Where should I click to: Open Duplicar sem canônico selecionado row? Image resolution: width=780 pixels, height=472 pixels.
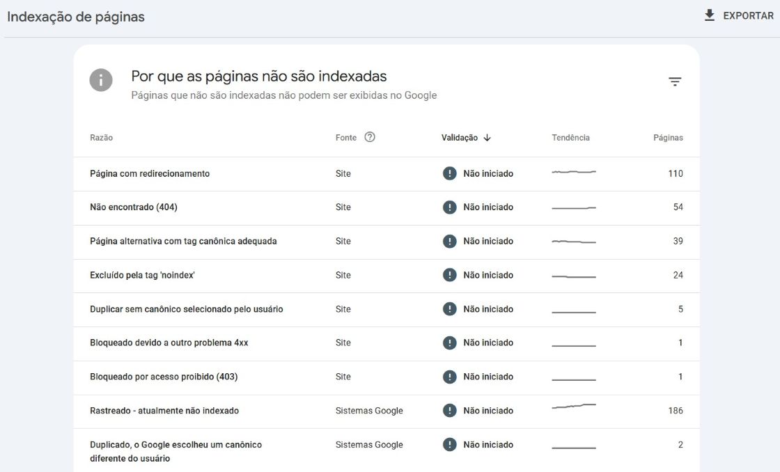(187, 309)
